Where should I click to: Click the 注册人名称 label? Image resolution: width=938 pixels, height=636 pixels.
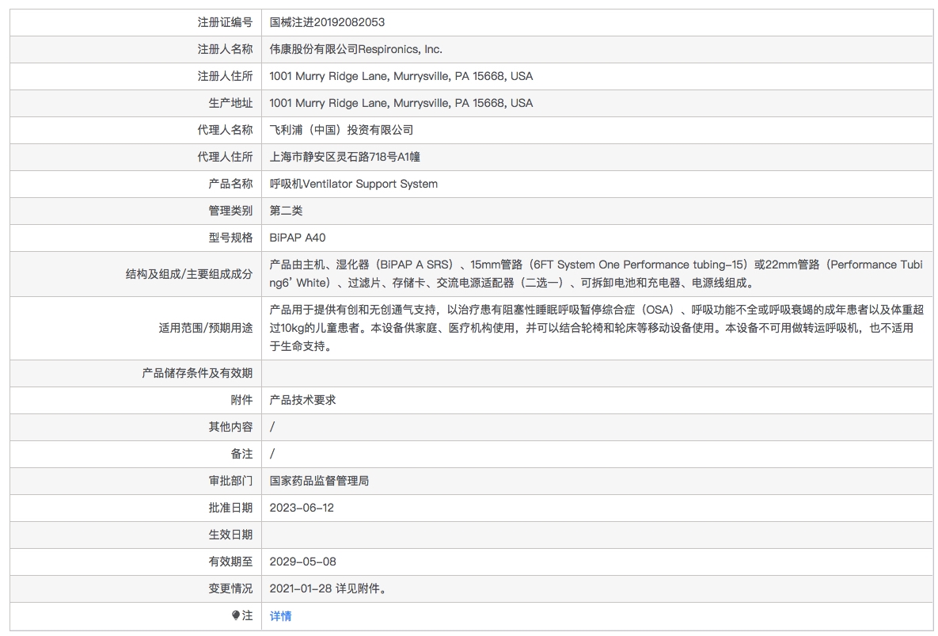[x=225, y=49]
